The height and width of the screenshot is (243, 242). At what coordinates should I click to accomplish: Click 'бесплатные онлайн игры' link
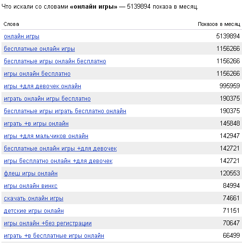39,49
